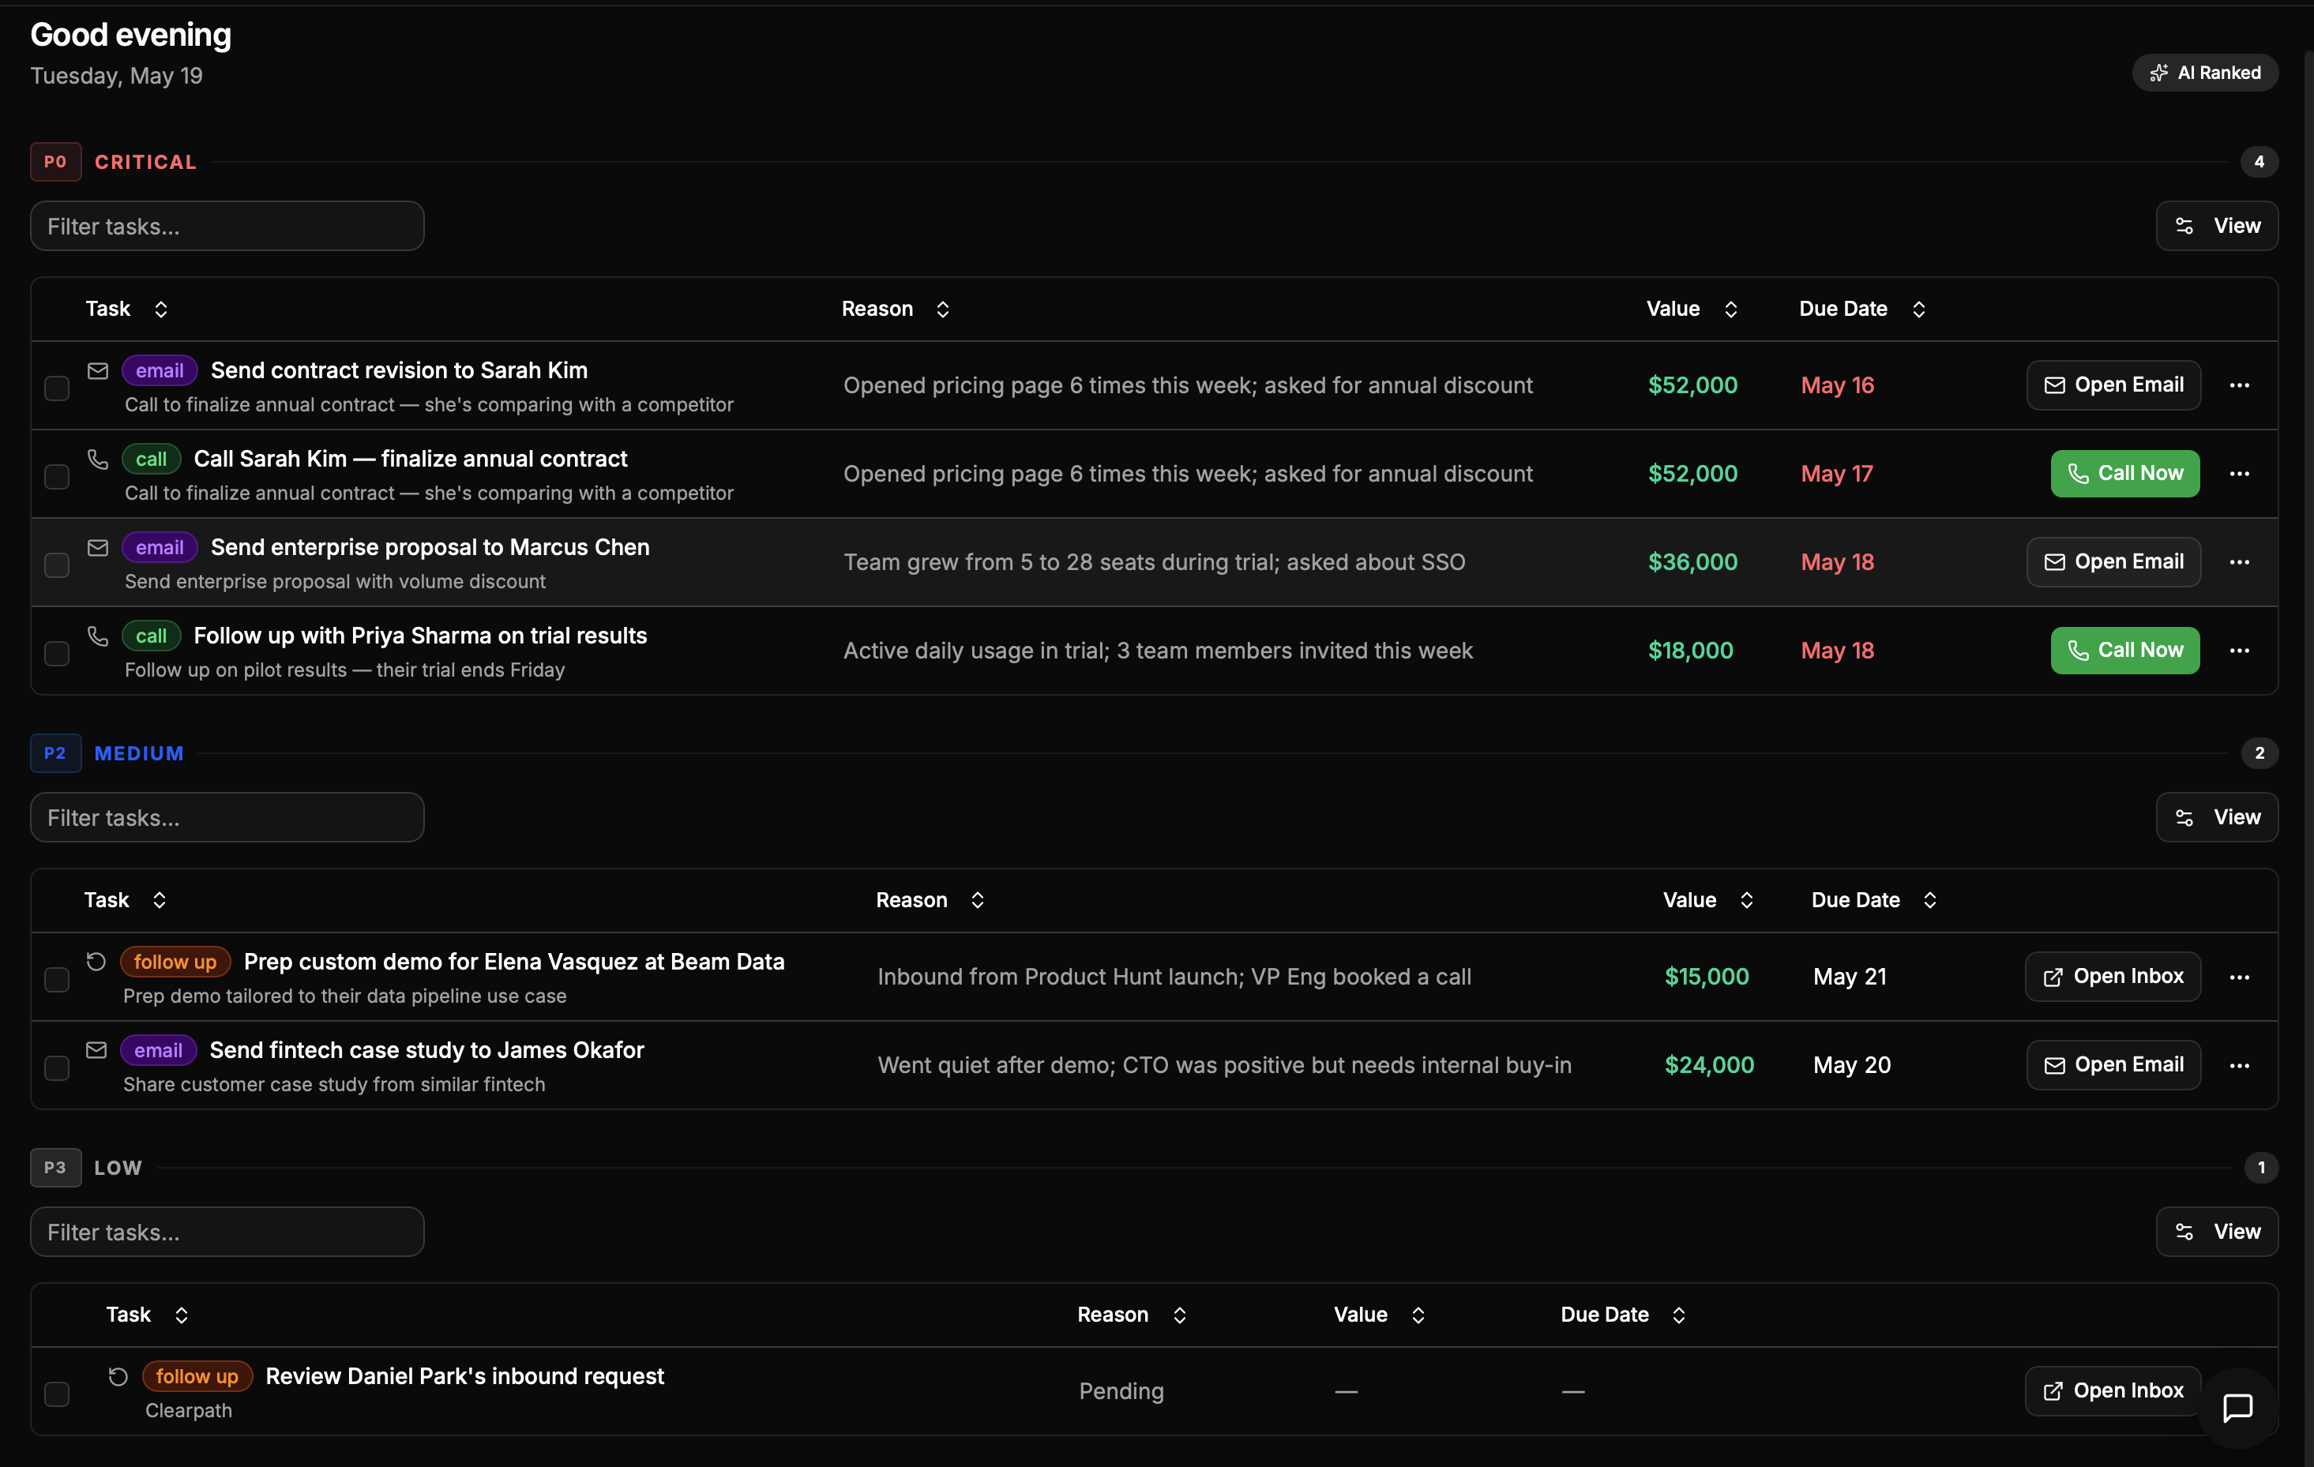Image resolution: width=2314 pixels, height=1467 pixels.
Task: Click the call tag on Call Sarah Kim task
Action: (x=151, y=460)
